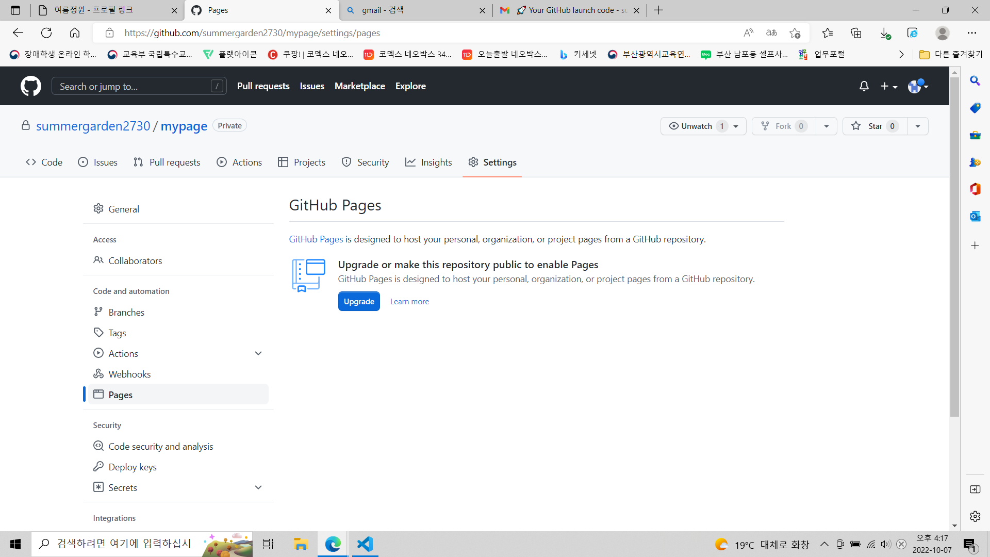Go to the browser home page

pyautogui.click(x=75, y=33)
